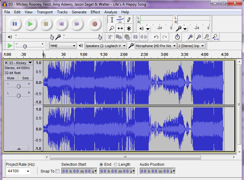Open the View menu

coord(28,12)
